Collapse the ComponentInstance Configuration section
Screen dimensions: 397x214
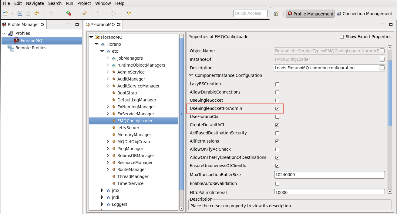point(191,75)
